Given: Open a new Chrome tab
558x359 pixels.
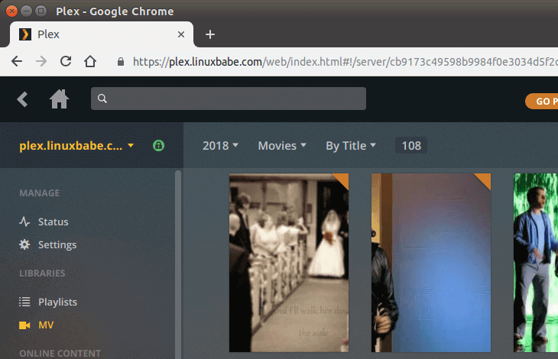Looking at the screenshot, I should pos(210,34).
